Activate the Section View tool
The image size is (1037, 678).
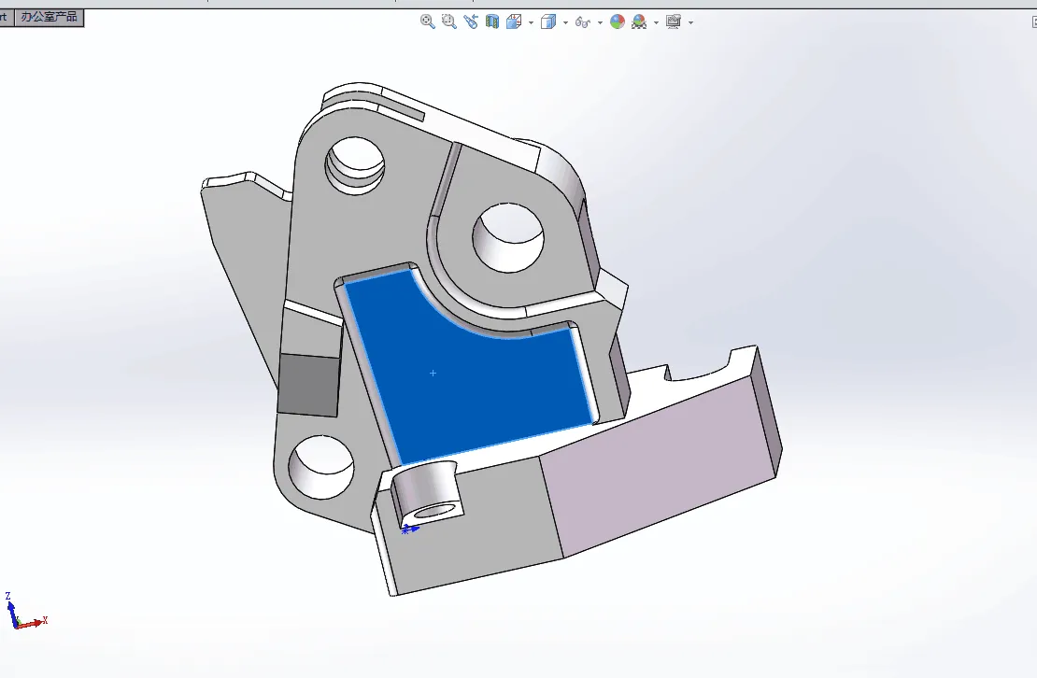pos(492,21)
